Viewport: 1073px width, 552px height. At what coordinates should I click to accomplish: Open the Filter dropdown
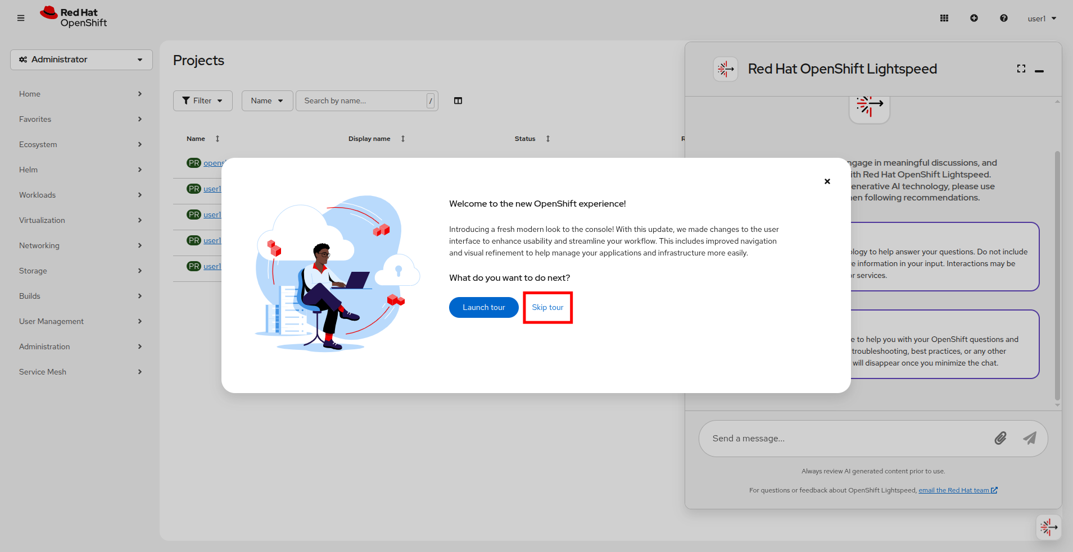point(202,101)
